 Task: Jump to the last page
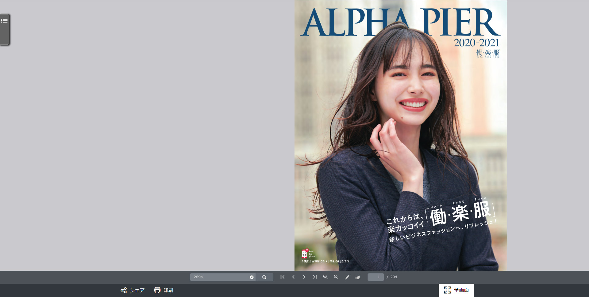pos(315,277)
